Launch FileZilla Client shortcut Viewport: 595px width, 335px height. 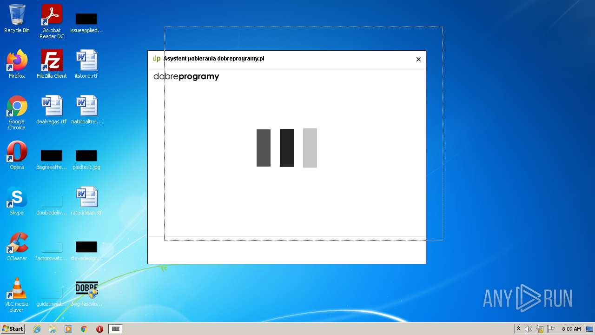[52, 64]
